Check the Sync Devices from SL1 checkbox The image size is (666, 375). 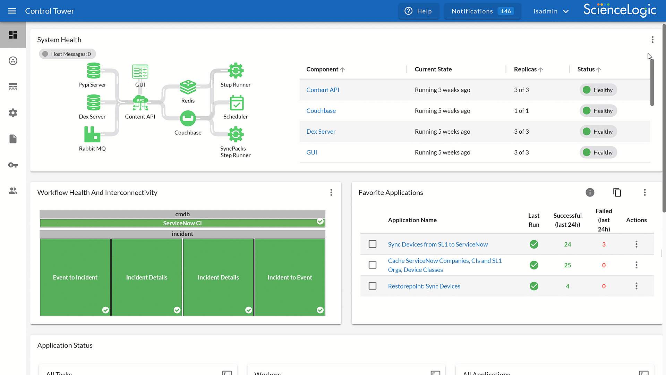(x=373, y=244)
